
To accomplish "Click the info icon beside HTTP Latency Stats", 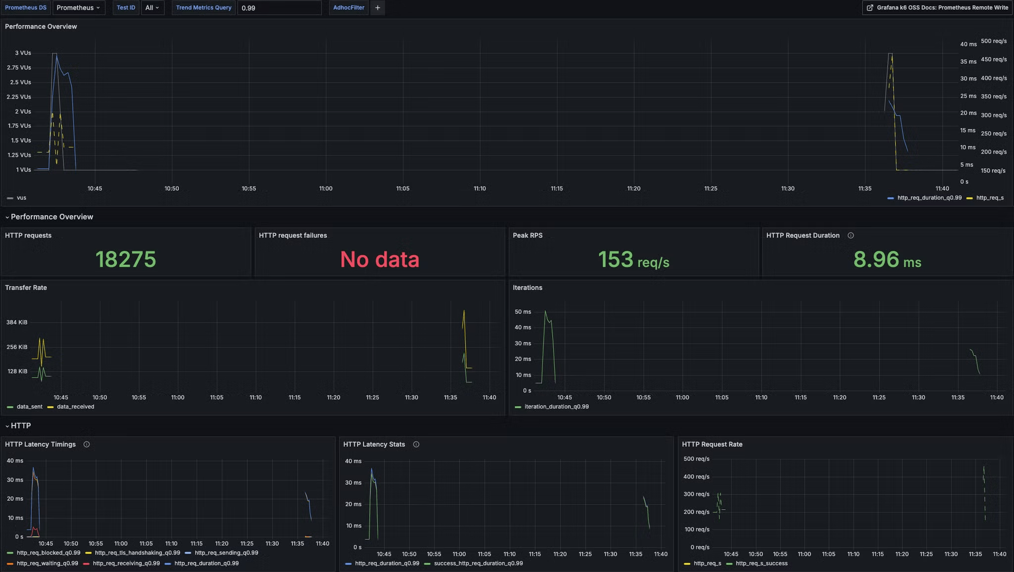I will (x=416, y=444).
